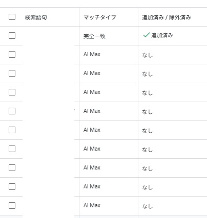The height and width of the screenshot is (218, 207).
Task: Tick the select-all checkbox beside 検索語句 header
Action: point(12,17)
